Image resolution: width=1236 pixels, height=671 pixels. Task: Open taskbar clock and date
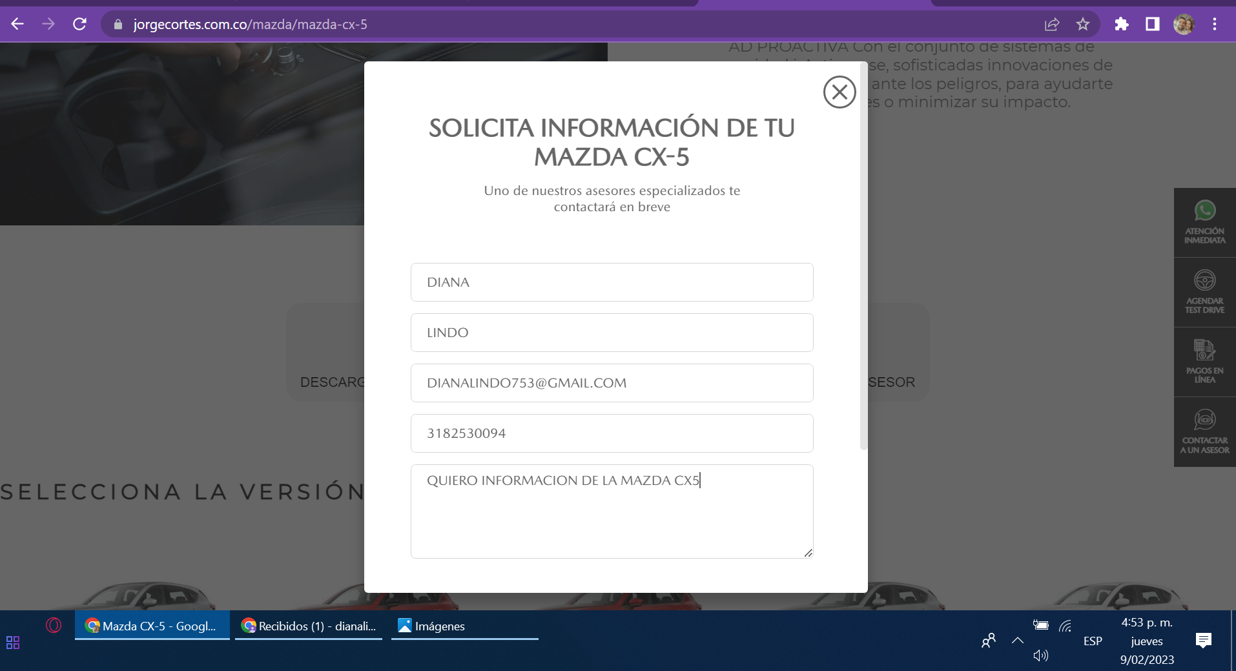[1147, 641]
